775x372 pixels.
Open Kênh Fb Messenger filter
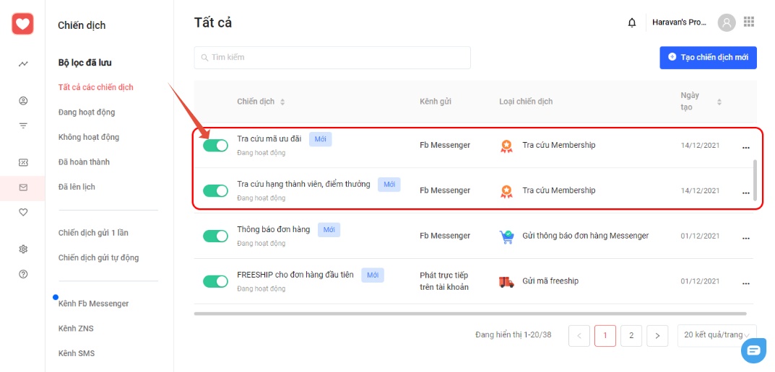(x=93, y=304)
